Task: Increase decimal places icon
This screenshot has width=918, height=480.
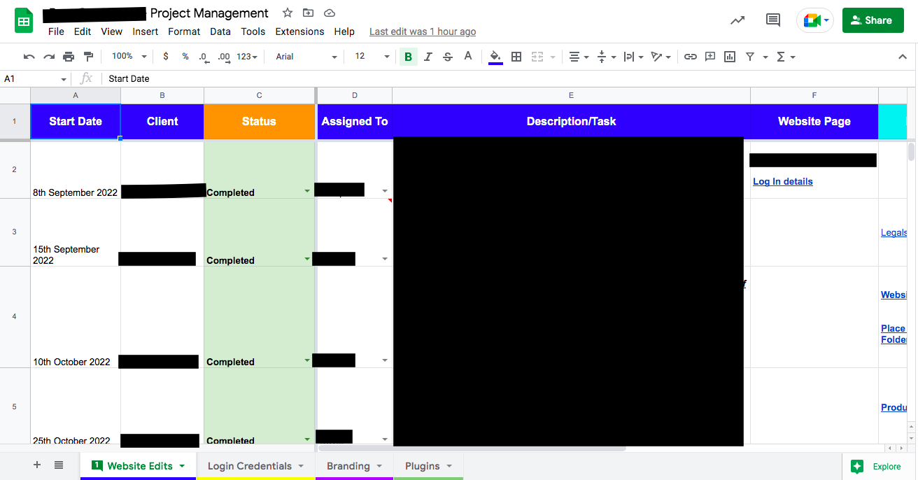Action: pos(224,57)
